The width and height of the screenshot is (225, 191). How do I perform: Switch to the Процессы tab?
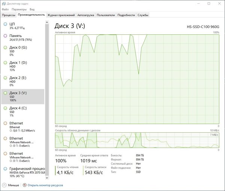(x=9, y=15)
